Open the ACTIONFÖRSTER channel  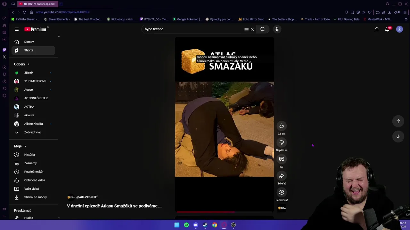33,98
